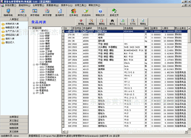
Task: Open the 其它报表 sidebar section
Action: point(14,132)
